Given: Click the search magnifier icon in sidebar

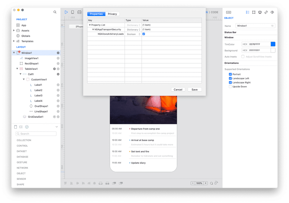Looking at the screenshot, I should pyautogui.click(x=55, y=12).
